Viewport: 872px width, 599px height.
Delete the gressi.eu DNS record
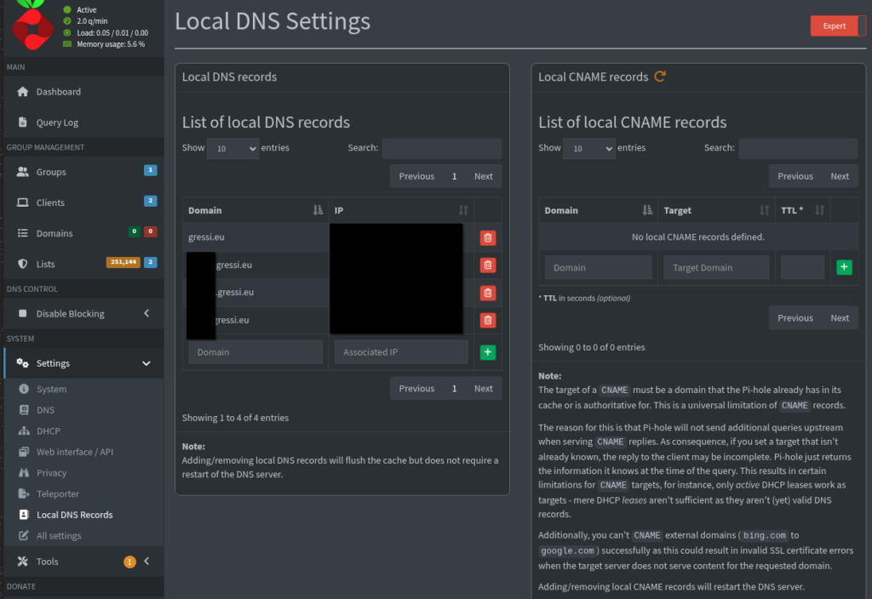pos(487,238)
